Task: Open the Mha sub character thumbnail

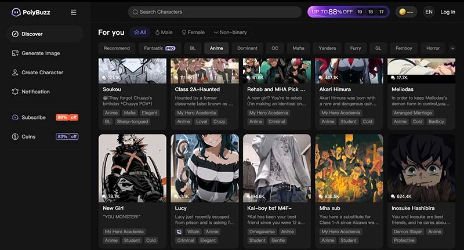Action: click(349, 168)
